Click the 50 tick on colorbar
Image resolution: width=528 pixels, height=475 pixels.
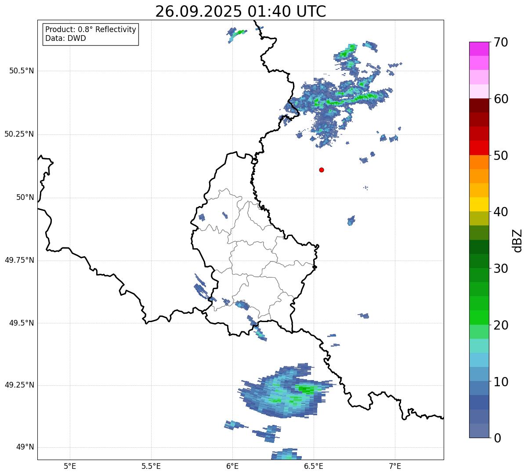coord(500,156)
